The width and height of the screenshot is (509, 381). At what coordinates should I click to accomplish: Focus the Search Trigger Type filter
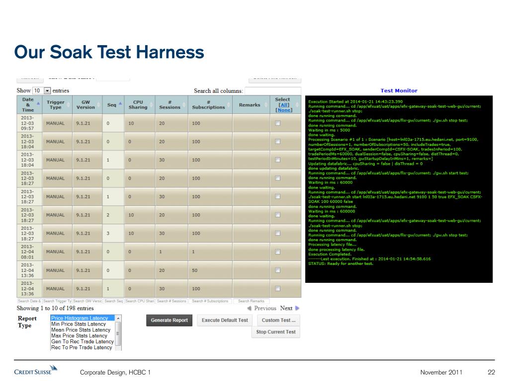click(x=57, y=301)
